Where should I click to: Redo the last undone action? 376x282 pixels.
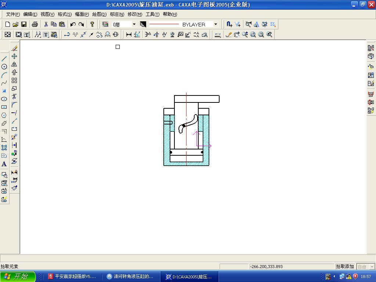pyautogui.click(x=81, y=24)
